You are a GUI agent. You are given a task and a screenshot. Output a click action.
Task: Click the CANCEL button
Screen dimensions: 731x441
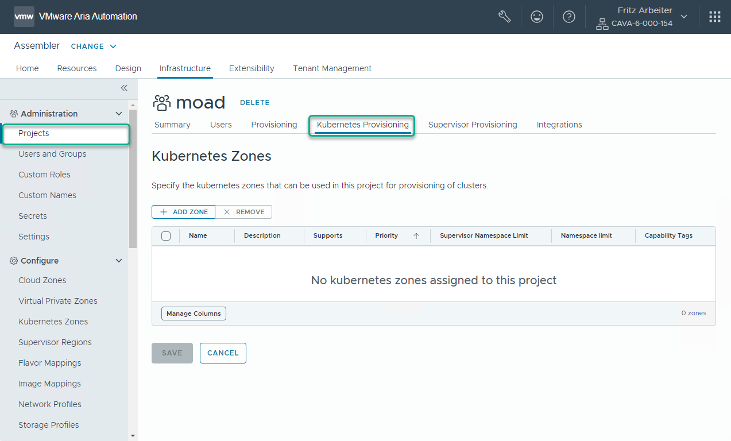[223, 353]
